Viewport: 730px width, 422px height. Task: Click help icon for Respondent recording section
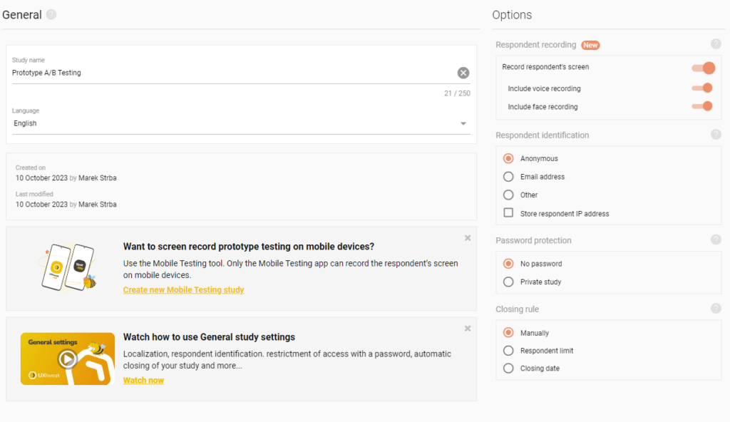click(x=716, y=44)
